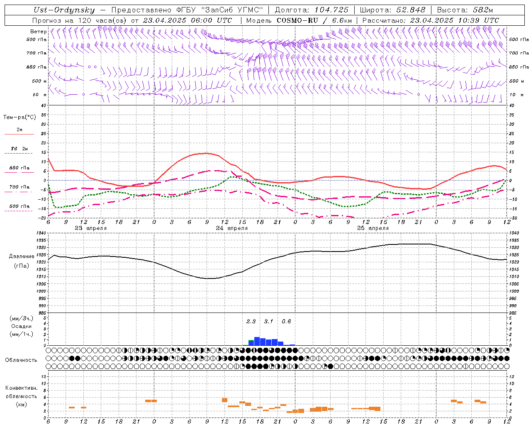Click the (гПа) unit under Давление
Image resolution: width=531 pixels, height=425 pixels.
22,266
